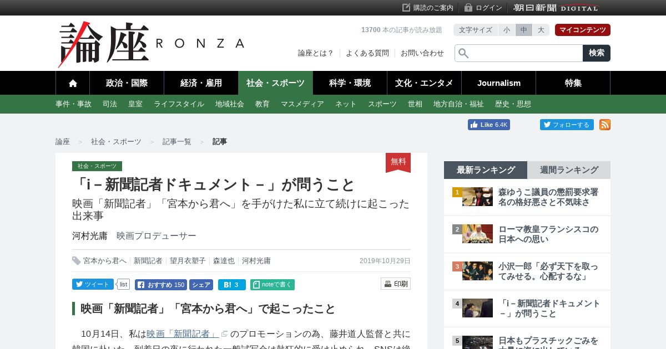The height and width of the screenshot is (349, 666).
Task: Open ローマ教皇フランシスコの日本への思い article
Action: (x=548, y=234)
